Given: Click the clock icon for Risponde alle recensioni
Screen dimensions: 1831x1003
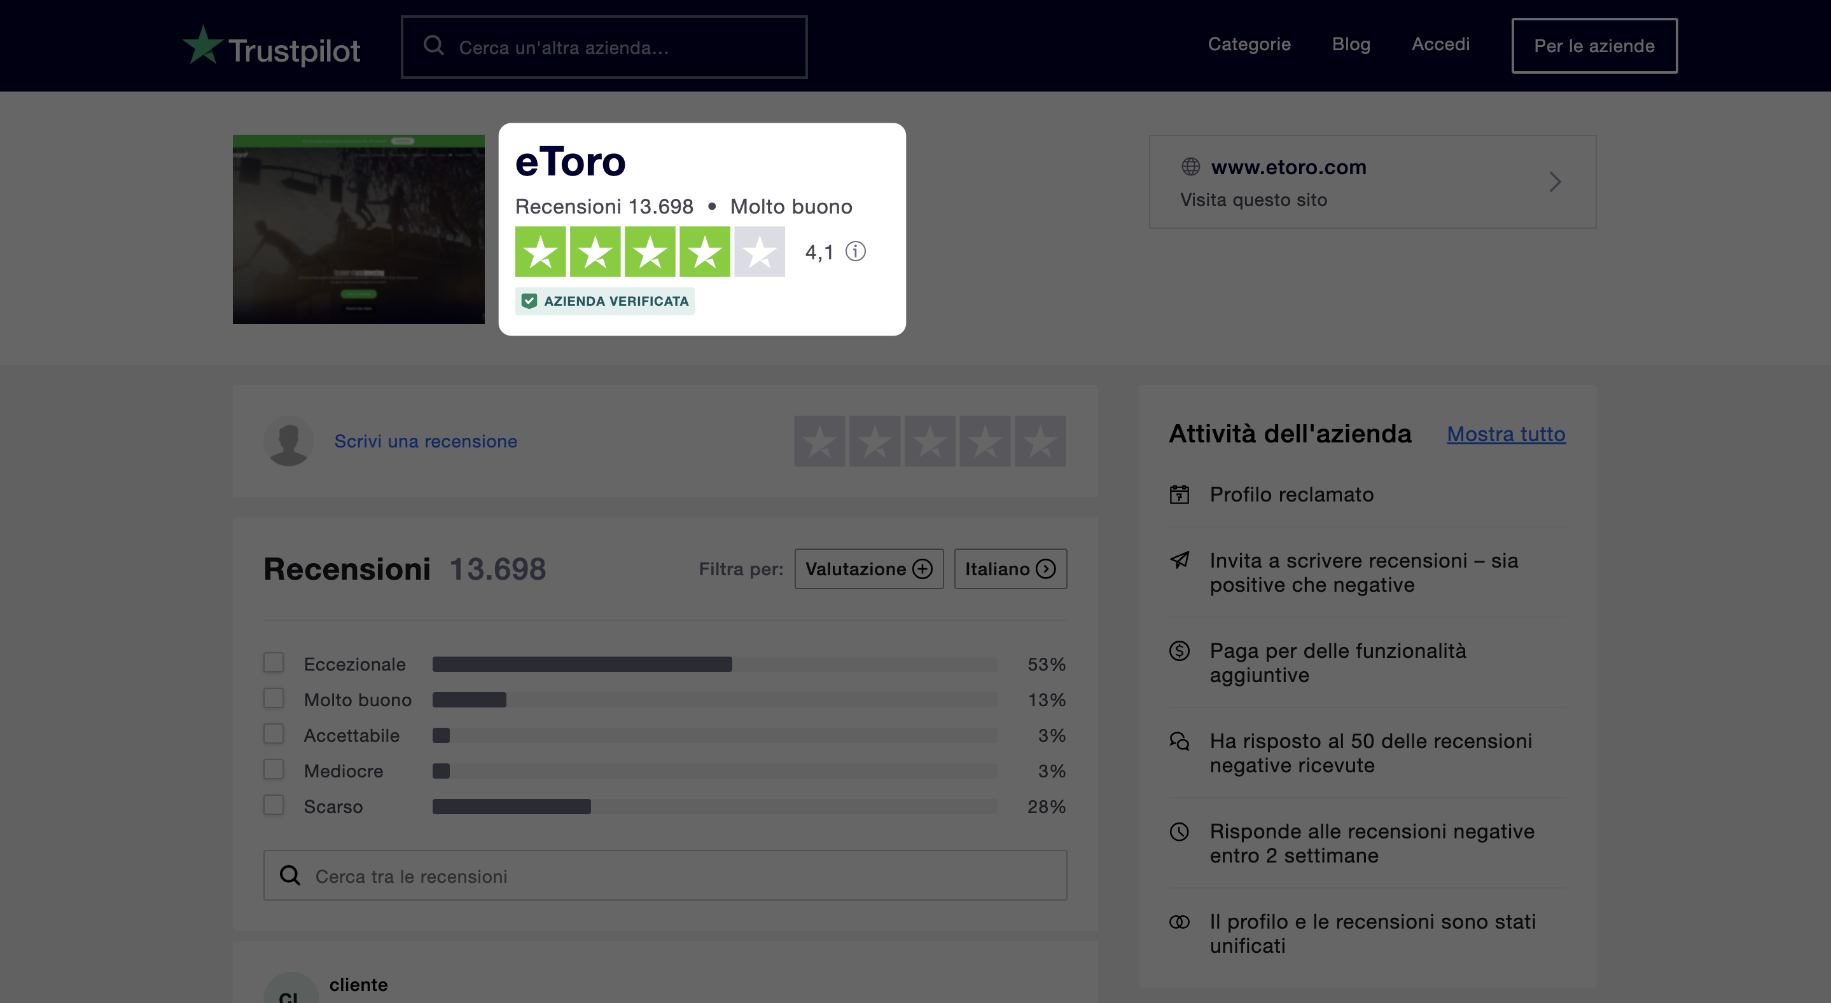Looking at the screenshot, I should pos(1179,831).
